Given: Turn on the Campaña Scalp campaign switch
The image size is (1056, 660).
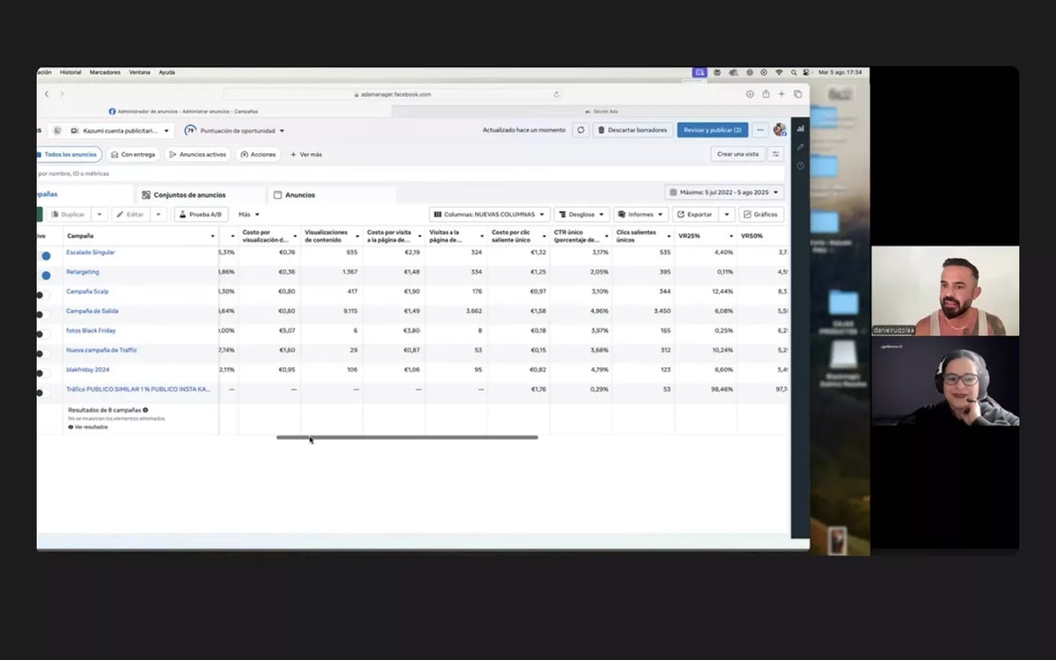Looking at the screenshot, I should click(43, 294).
